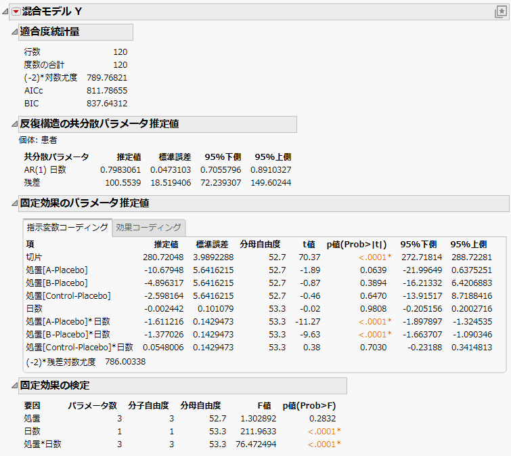This screenshot has width=511, height=456.
Task: Collapse the 混合モデル Y outline with its disclosure triangle
Action: [5, 12]
